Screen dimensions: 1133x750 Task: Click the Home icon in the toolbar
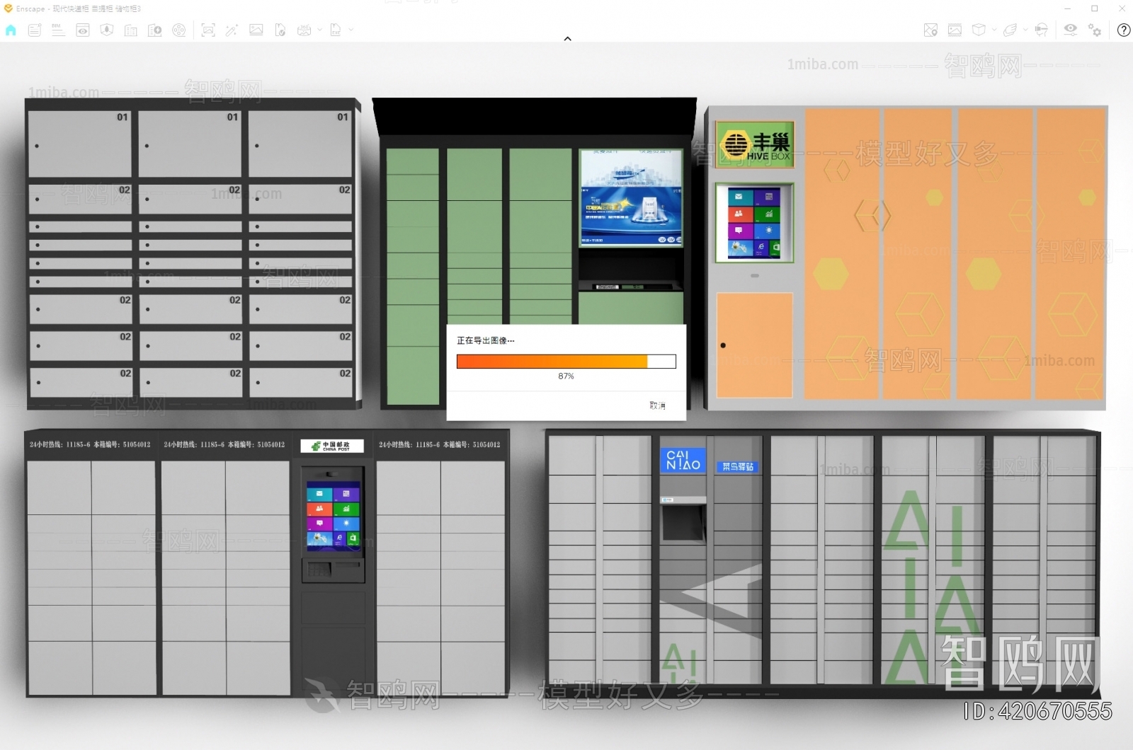point(11,30)
